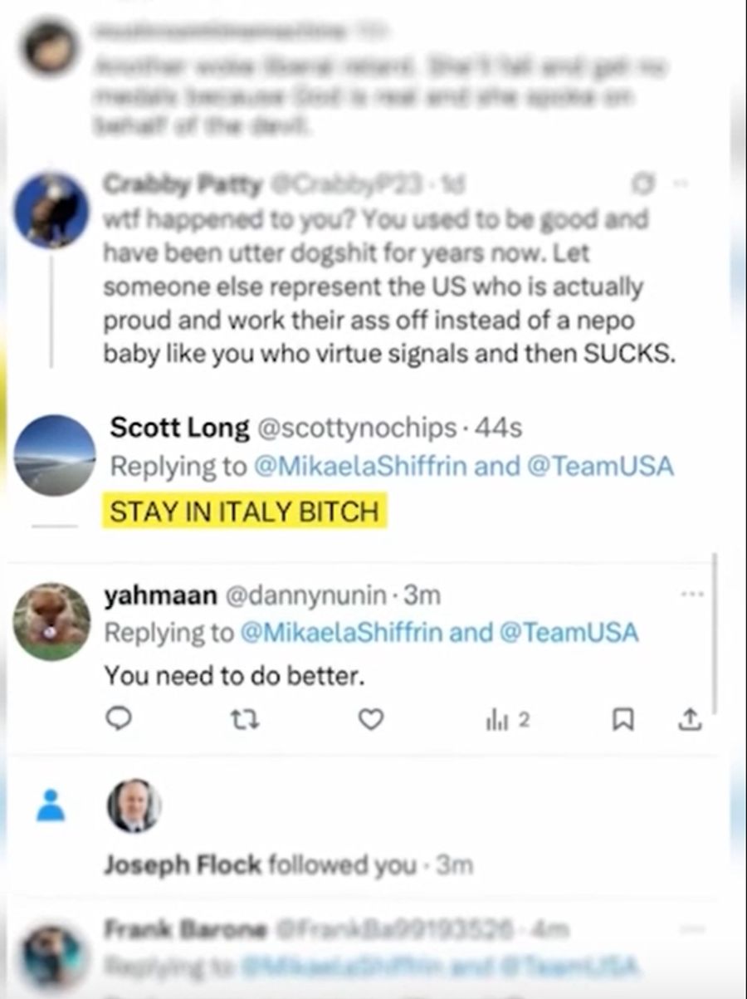Screen dimensions: 747x999
Task: Share yahmaan's tweet via the upload icon
Action: tap(690, 721)
